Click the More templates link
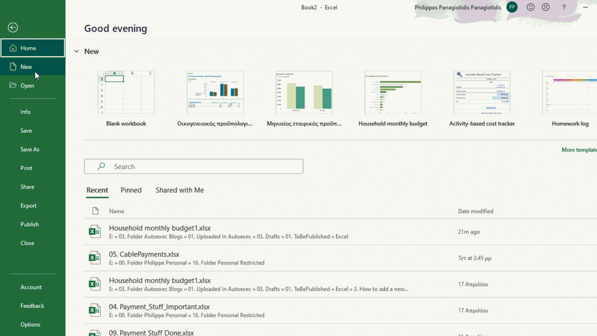This screenshot has width=597, height=336. point(579,150)
